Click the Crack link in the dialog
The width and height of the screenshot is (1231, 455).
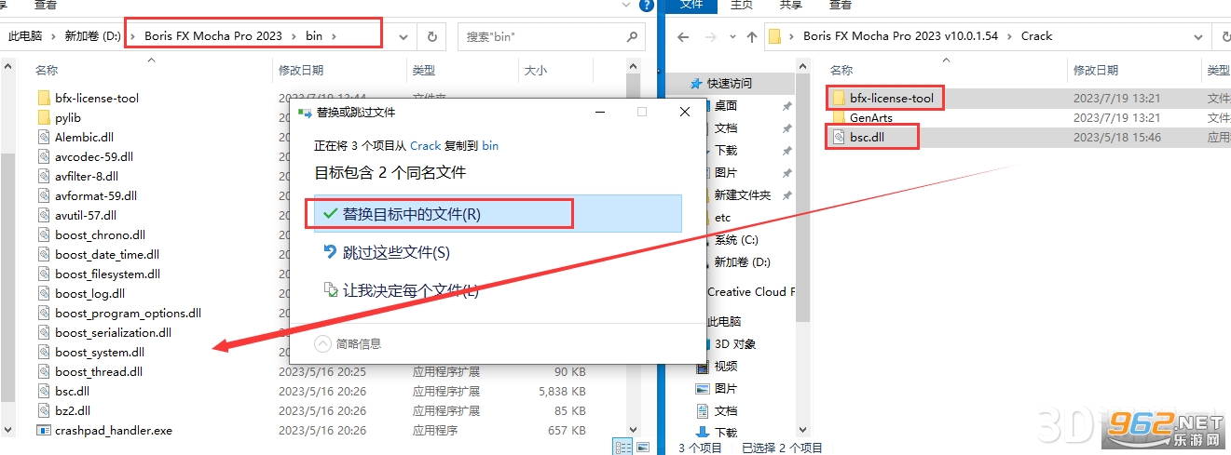click(x=426, y=145)
